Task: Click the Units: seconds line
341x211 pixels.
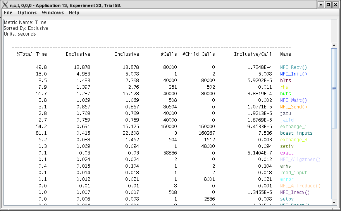Action: (x=20, y=34)
